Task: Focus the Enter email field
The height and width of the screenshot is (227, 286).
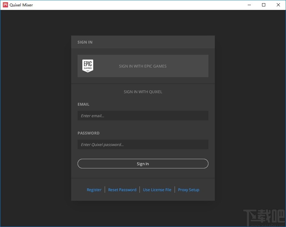Action: coord(143,116)
